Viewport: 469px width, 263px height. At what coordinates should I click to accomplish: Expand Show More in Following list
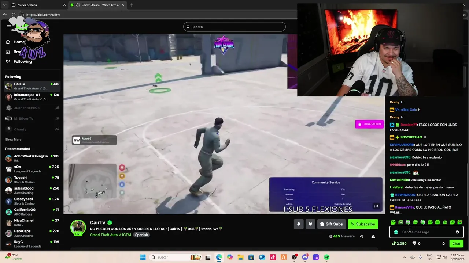point(13,140)
